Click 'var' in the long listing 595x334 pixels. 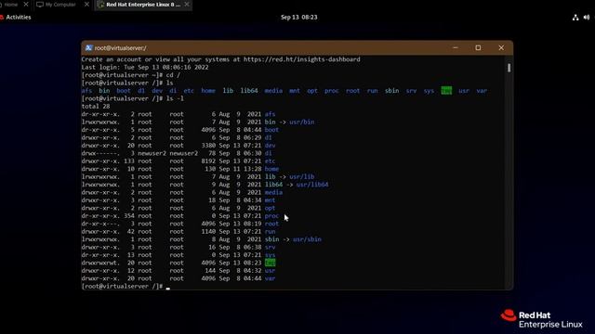[270, 278]
